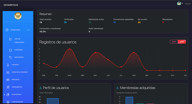Click the tall blue bar in Perfil de usuarios
Viewport: 192px width, 104px height.
(x=53, y=101)
